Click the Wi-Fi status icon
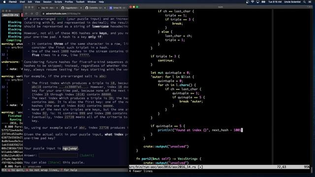 [252, 2]
